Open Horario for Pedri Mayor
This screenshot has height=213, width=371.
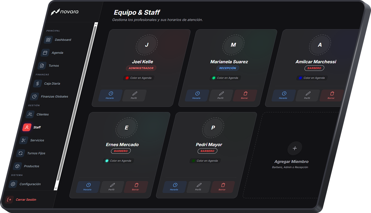click(x=174, y=187)
